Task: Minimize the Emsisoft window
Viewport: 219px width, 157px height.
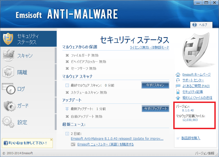Action: 198,3
